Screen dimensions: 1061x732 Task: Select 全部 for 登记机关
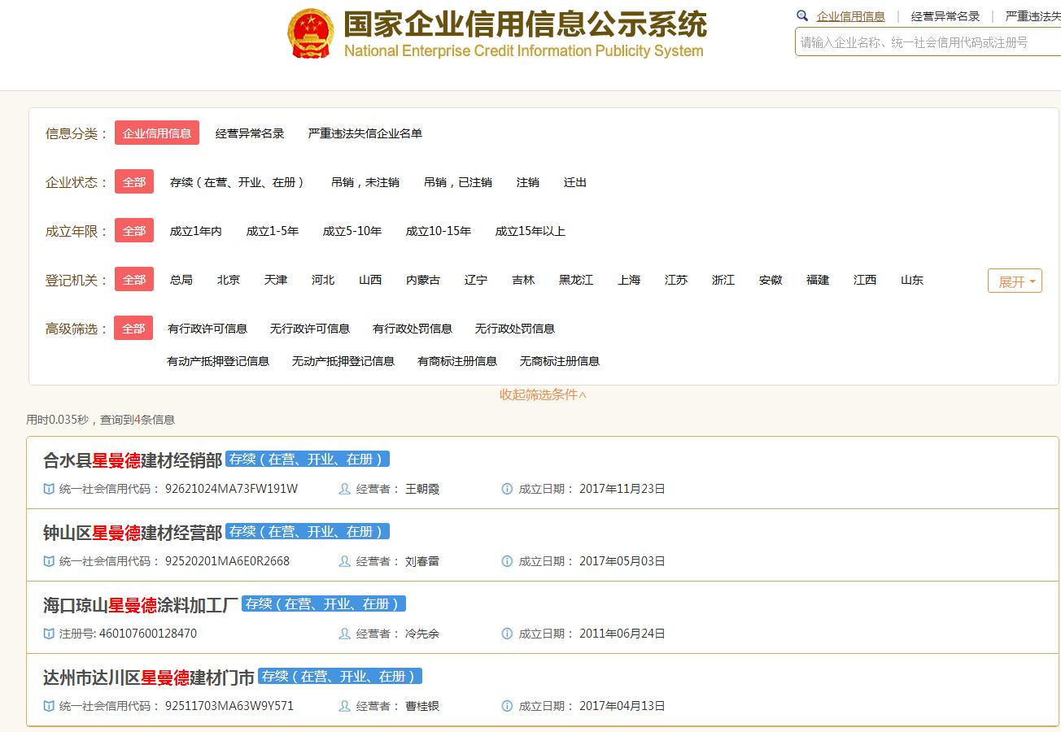tap(134, 280)
